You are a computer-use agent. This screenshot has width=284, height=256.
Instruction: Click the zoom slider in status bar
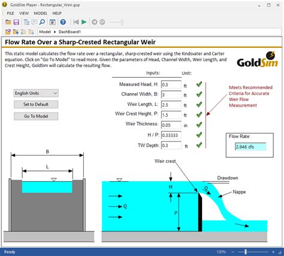[x=253, y=252]
